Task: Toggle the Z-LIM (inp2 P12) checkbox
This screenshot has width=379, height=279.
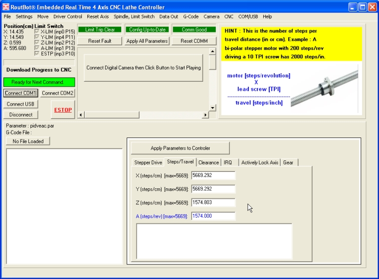Action: (37, 43)
